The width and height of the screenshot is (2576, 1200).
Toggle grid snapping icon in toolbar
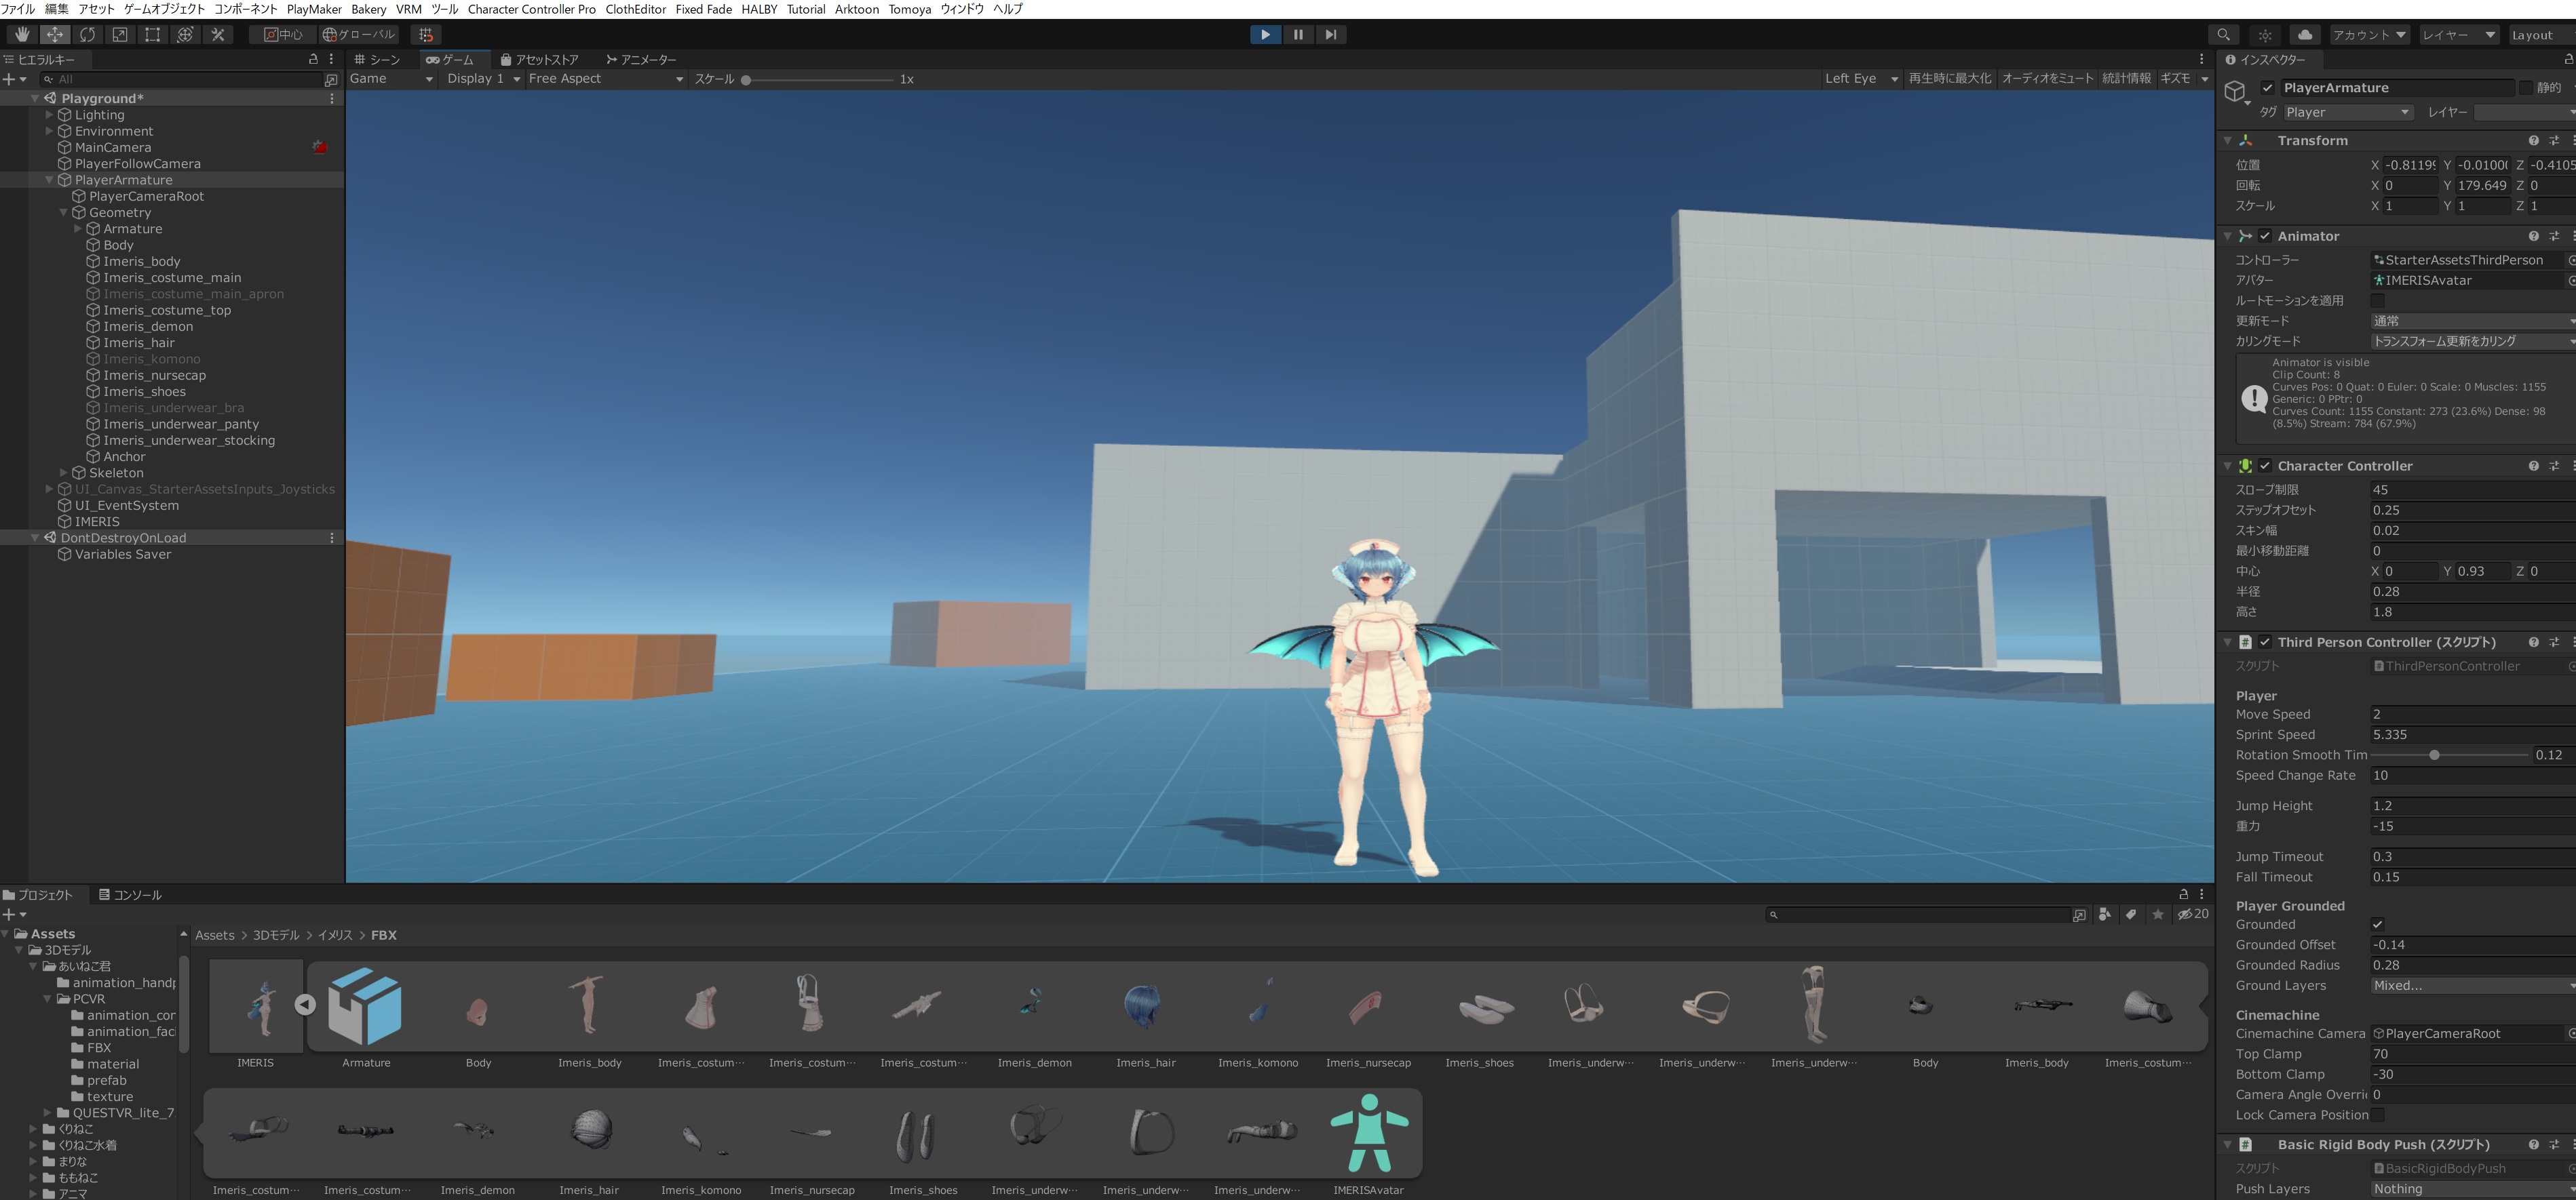[x=426, y=34]
